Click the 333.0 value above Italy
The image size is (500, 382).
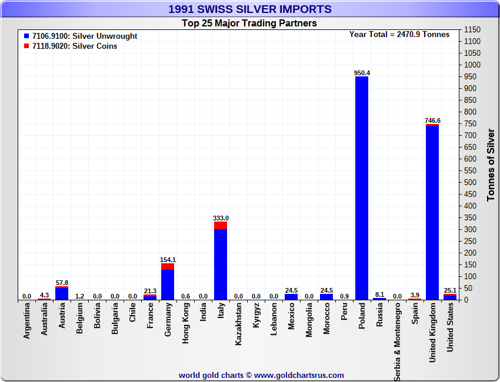point(221,218)
